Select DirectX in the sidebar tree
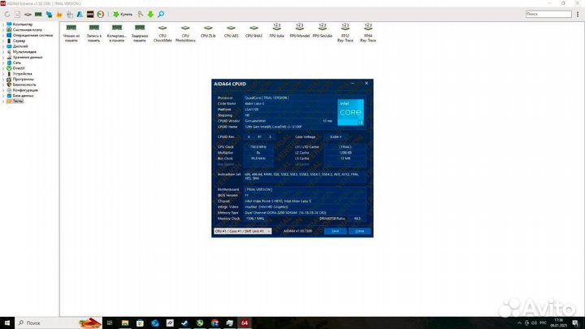 pyautogui.click(x=19, y=68)
